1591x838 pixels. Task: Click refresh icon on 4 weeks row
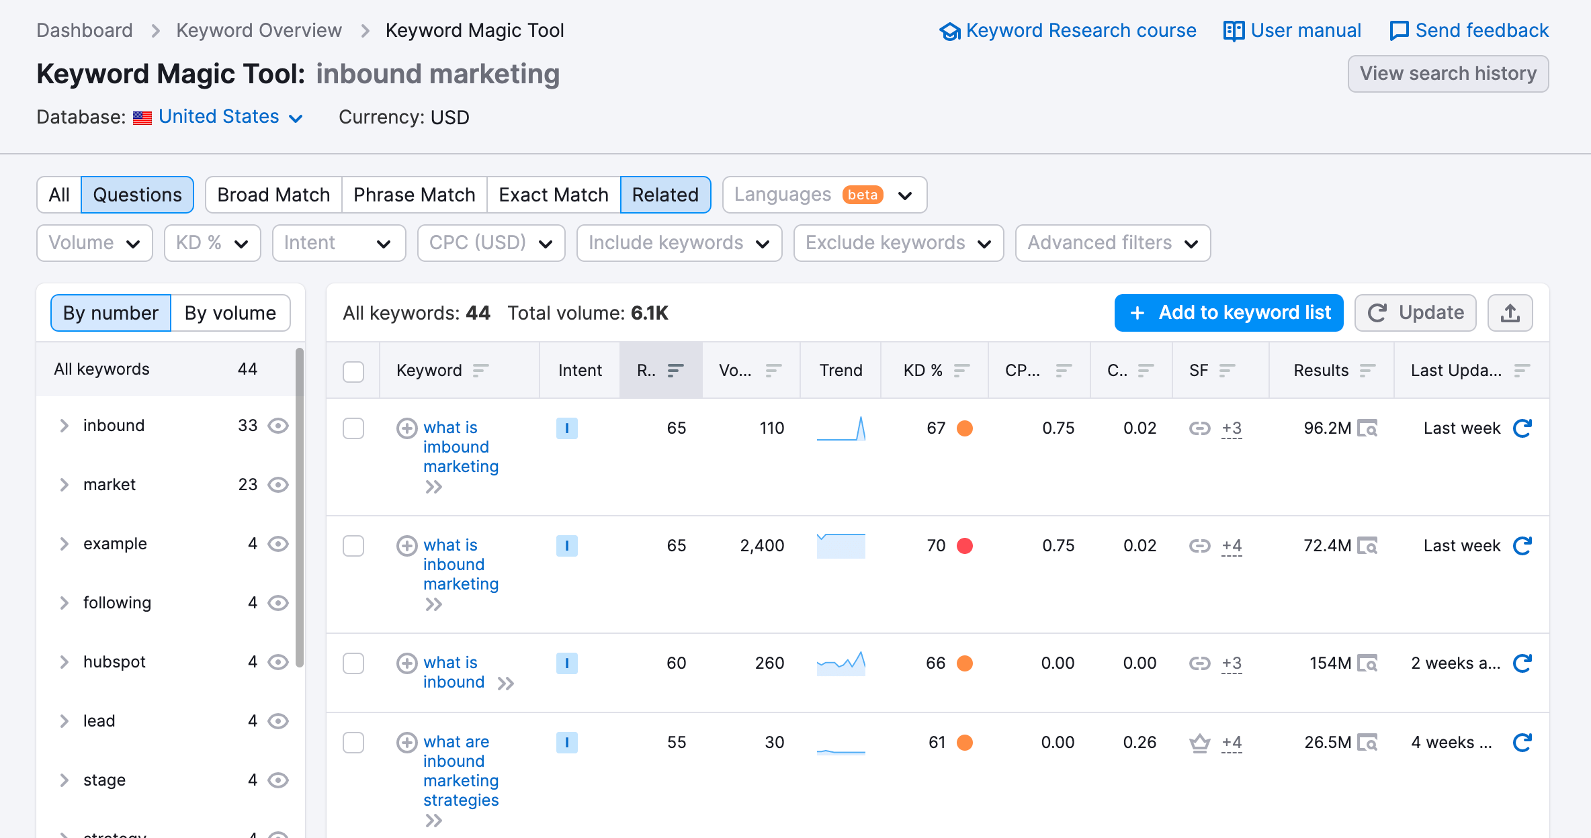coord(1522,743)
